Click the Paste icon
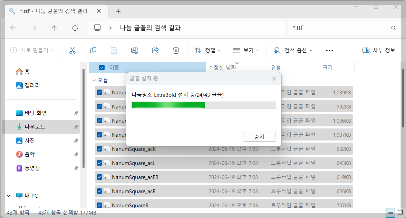 (x=114, y=50)
